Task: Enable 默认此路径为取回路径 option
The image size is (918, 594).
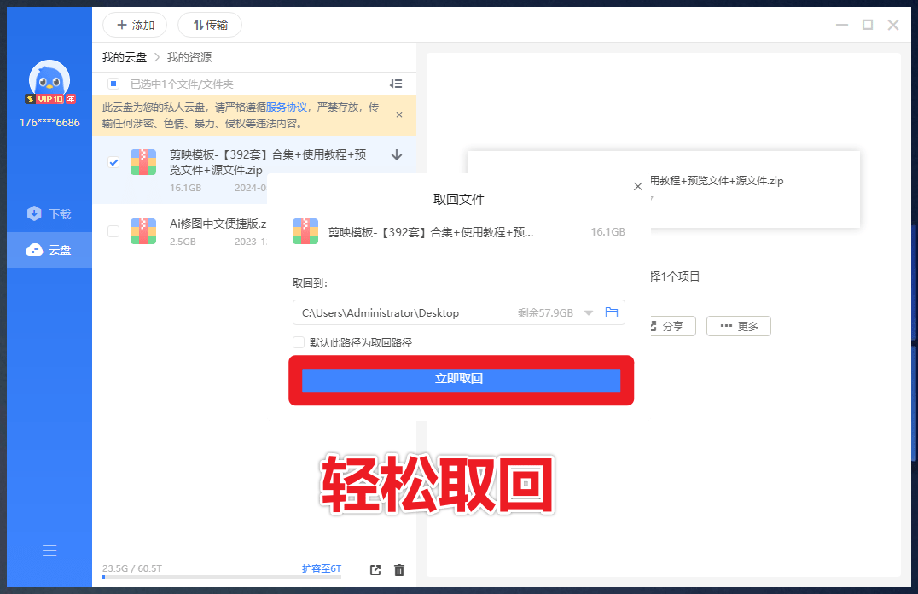Action: [299, 341]
